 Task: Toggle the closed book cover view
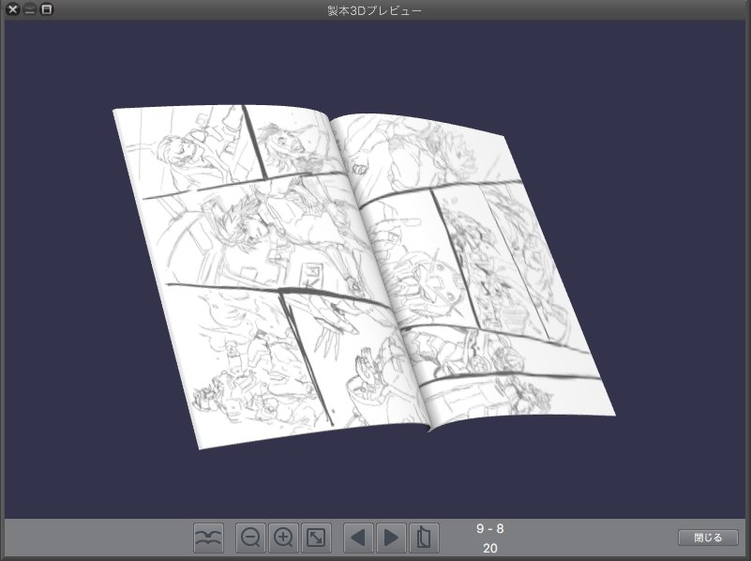coord(424,538)
